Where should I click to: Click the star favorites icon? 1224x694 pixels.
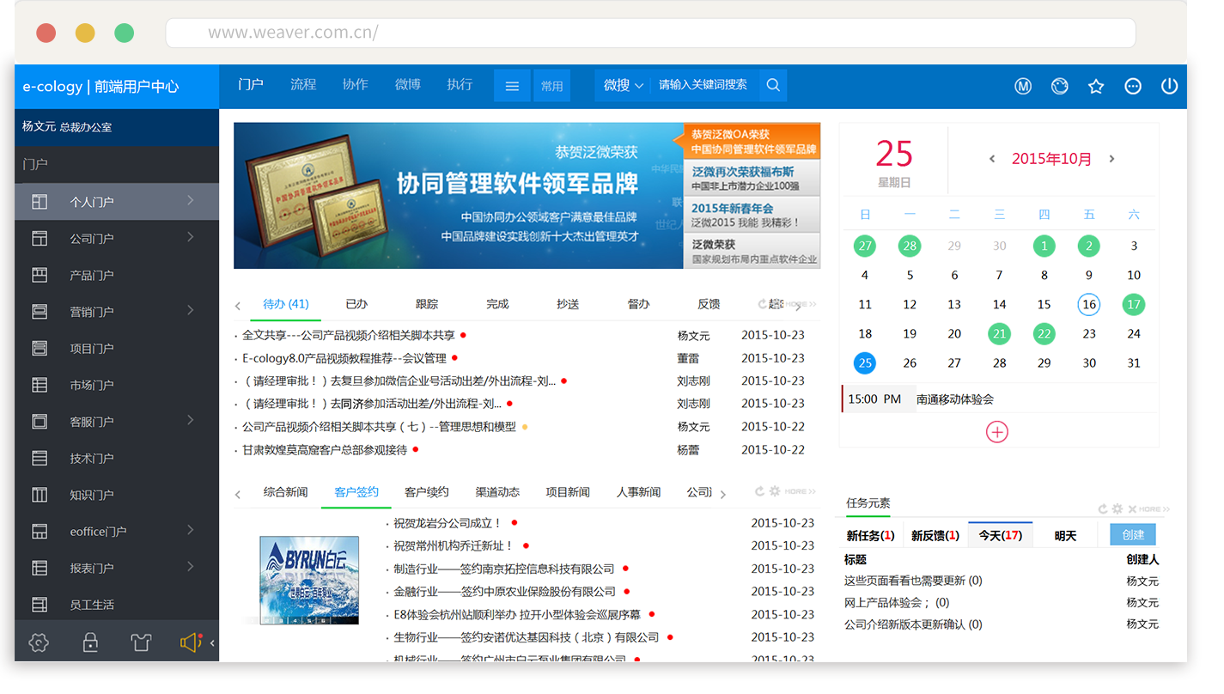[x=1096, y=86]
